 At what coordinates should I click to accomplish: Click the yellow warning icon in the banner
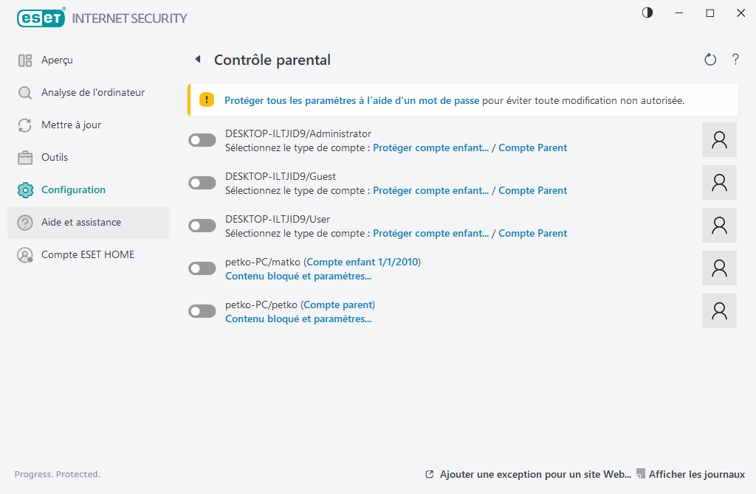click(x=207, y=100)
